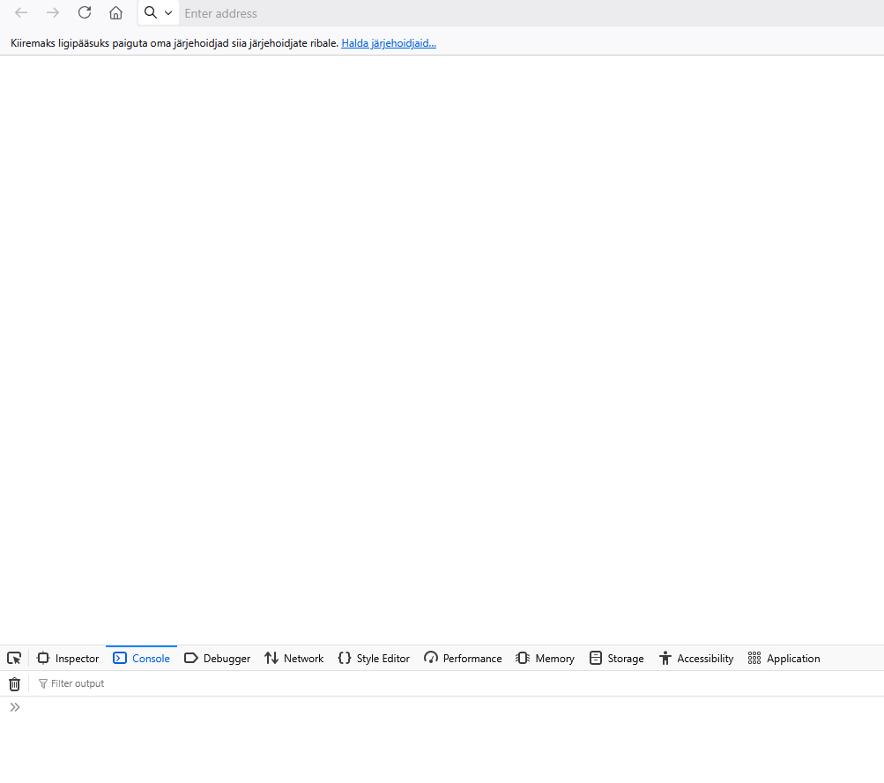Select the Application tab
The image size is (884, 783).
point(784,659)
